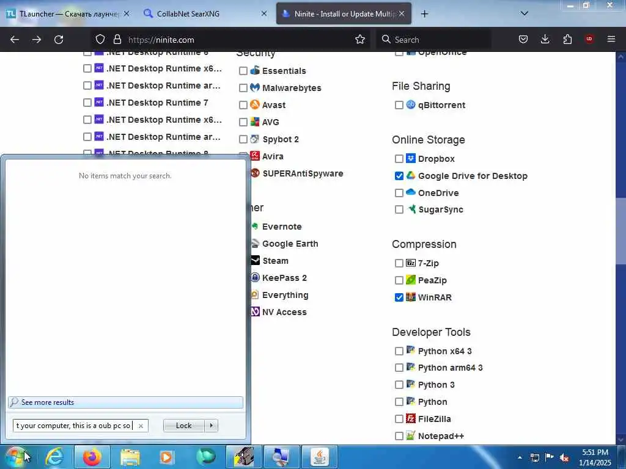The width and height of the screenshot is (626, 469).
Task: Close the TLauncher tab
Action: [x=127, y=13]
